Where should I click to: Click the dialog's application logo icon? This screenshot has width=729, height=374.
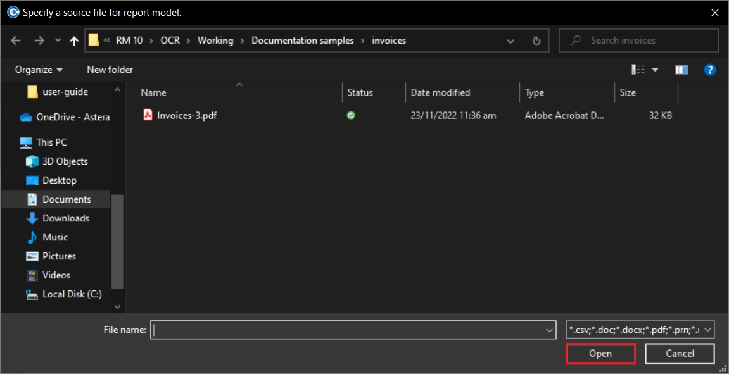13,13
